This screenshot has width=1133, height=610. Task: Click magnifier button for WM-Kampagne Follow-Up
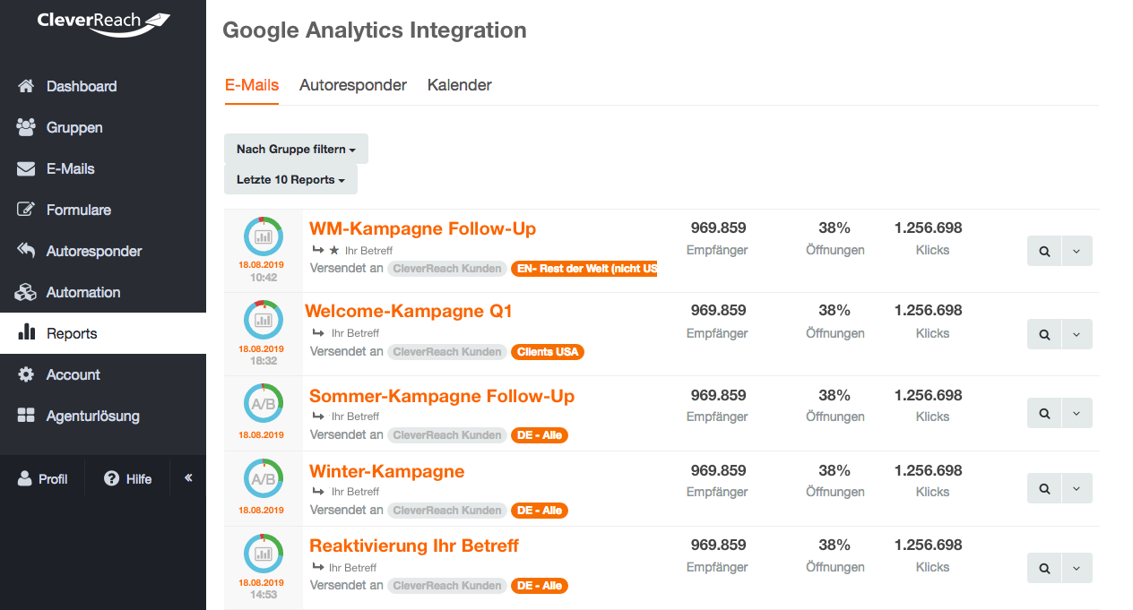[1044, 252]
